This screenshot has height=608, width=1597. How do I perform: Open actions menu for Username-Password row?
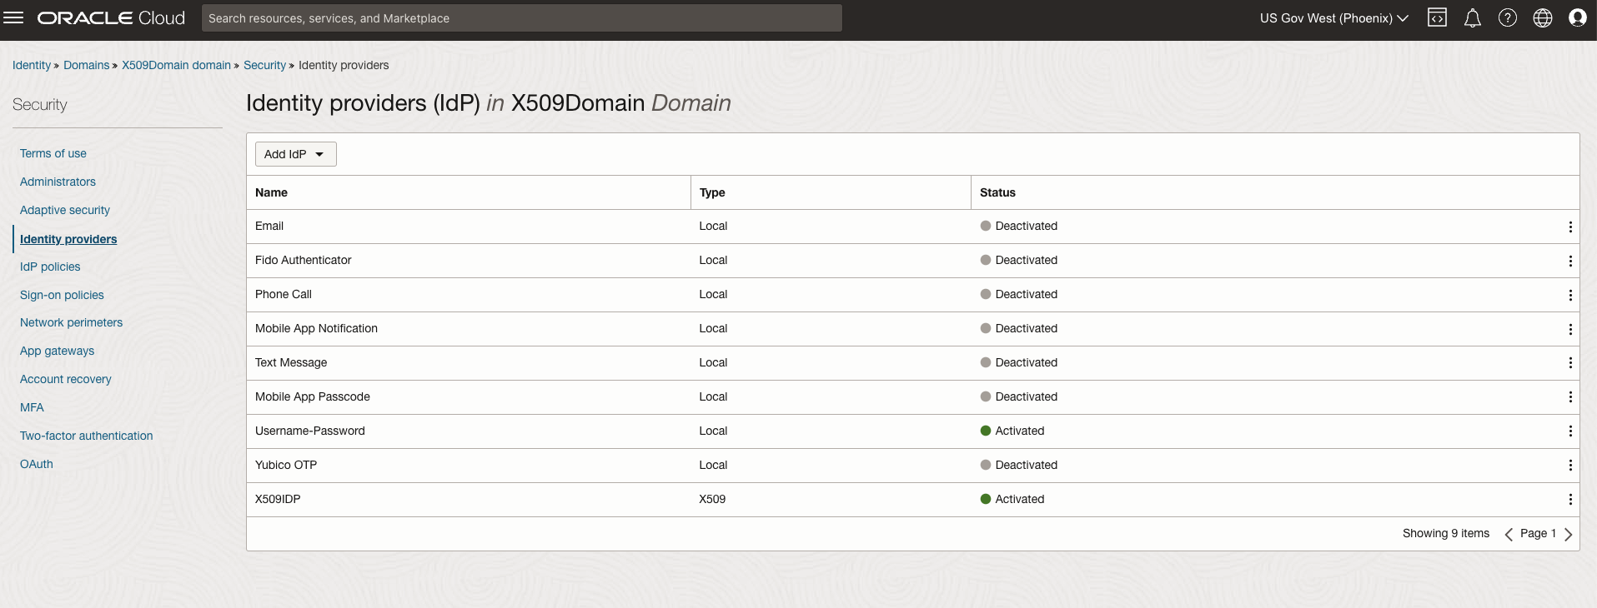[1570, 431]
